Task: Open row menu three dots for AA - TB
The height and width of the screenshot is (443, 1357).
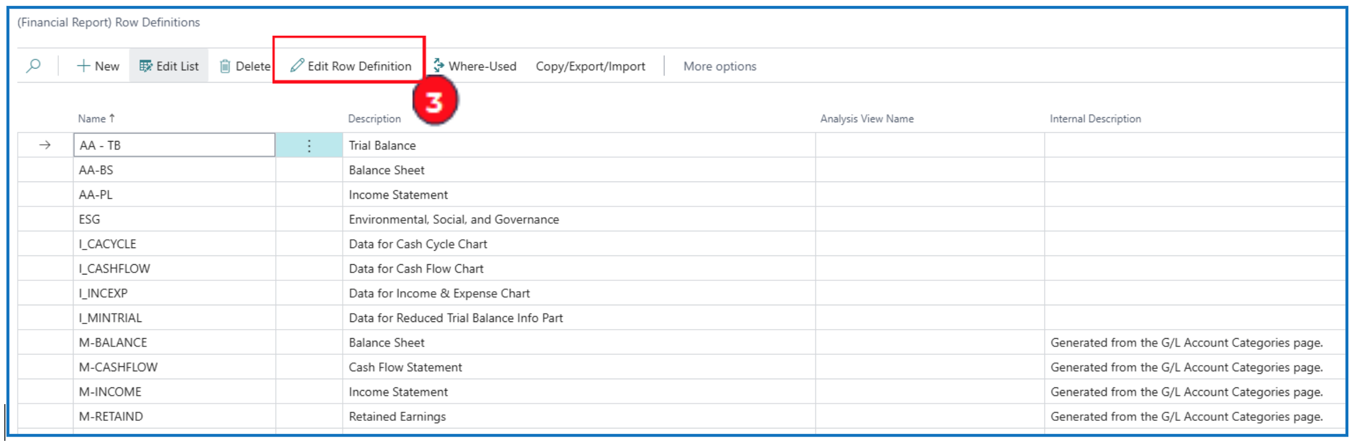Action: click(x=309, y=145)
